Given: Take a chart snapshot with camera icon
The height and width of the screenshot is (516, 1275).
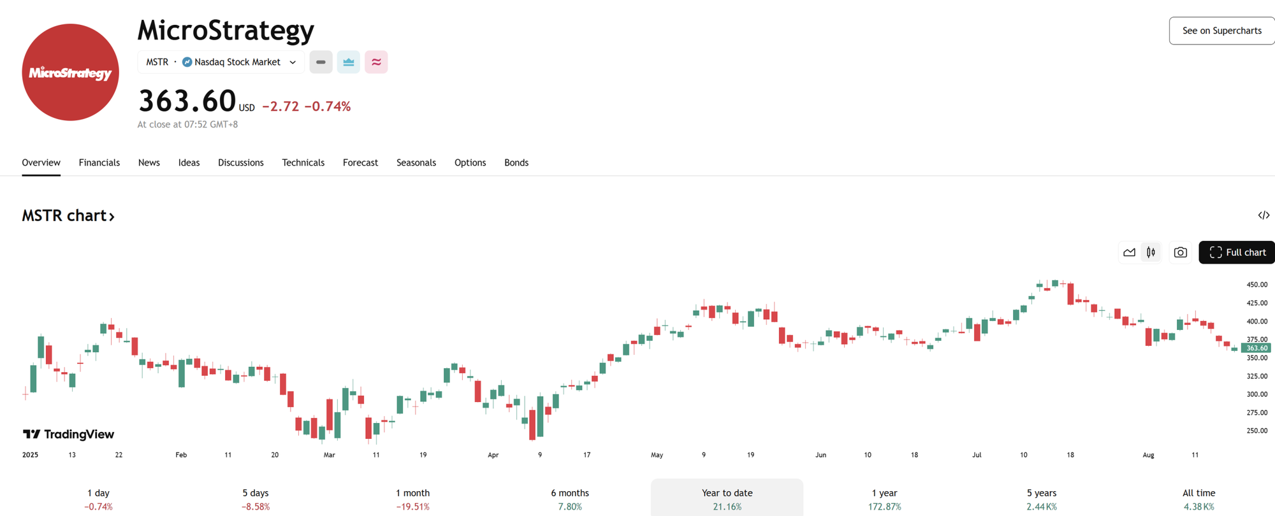Looking at the screenshot, I should (1180, 252).
